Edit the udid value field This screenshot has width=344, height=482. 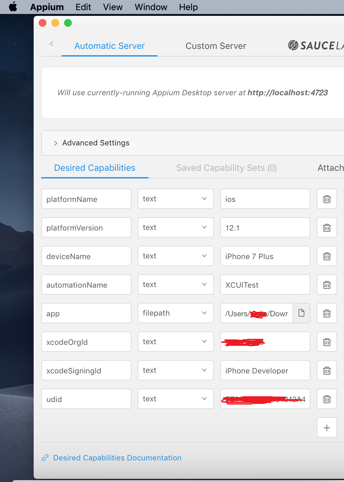pos(265,399)
